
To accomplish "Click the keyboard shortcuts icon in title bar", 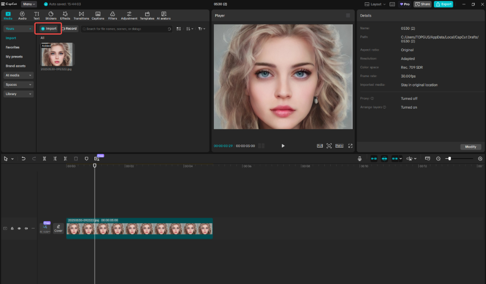I will pos(392,4).
